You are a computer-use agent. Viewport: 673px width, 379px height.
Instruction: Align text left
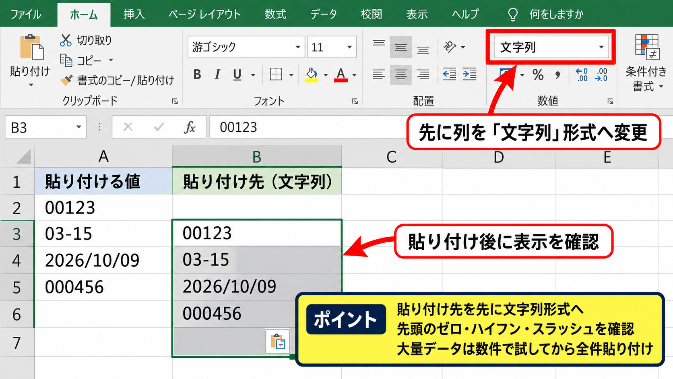pos(379,75)
